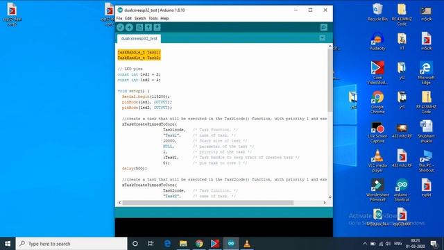Select the yt3 folder on desktop
Screen dimensions: 444x250
(x=402, y=100)
